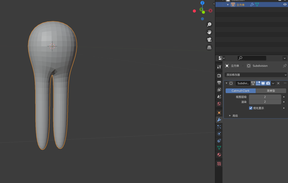This screenshot has width=288, height=183.
Task: Open the Output properties tab
Action: point(219,83)
